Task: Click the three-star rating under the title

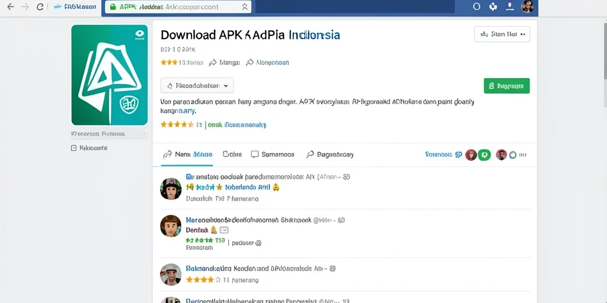Action: pyautogui.click(x=169, y=62)
